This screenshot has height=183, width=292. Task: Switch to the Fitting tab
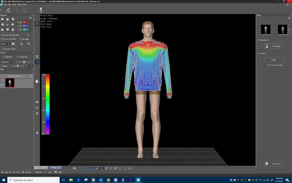coord(54,168)
